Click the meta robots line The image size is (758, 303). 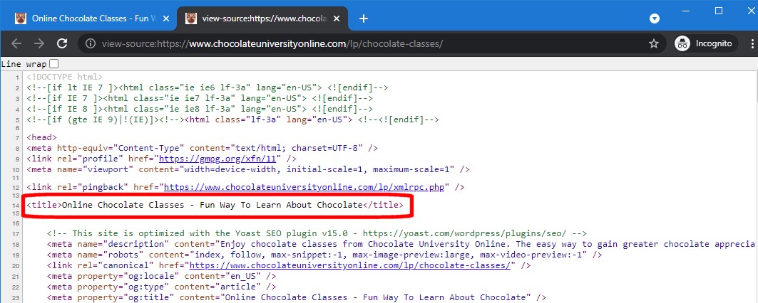324,255
